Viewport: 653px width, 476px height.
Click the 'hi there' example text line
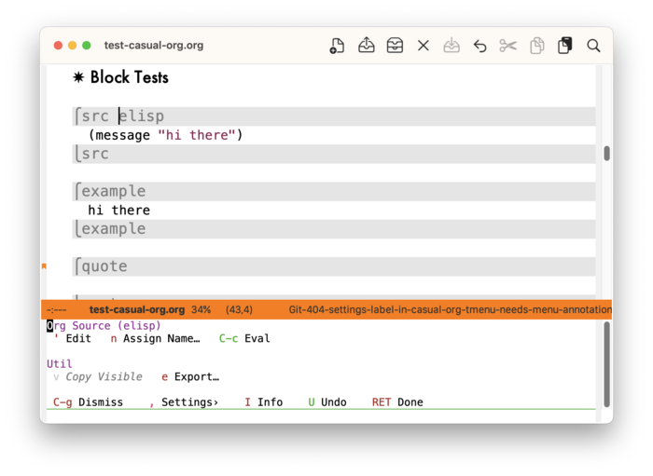click(118, 210)
